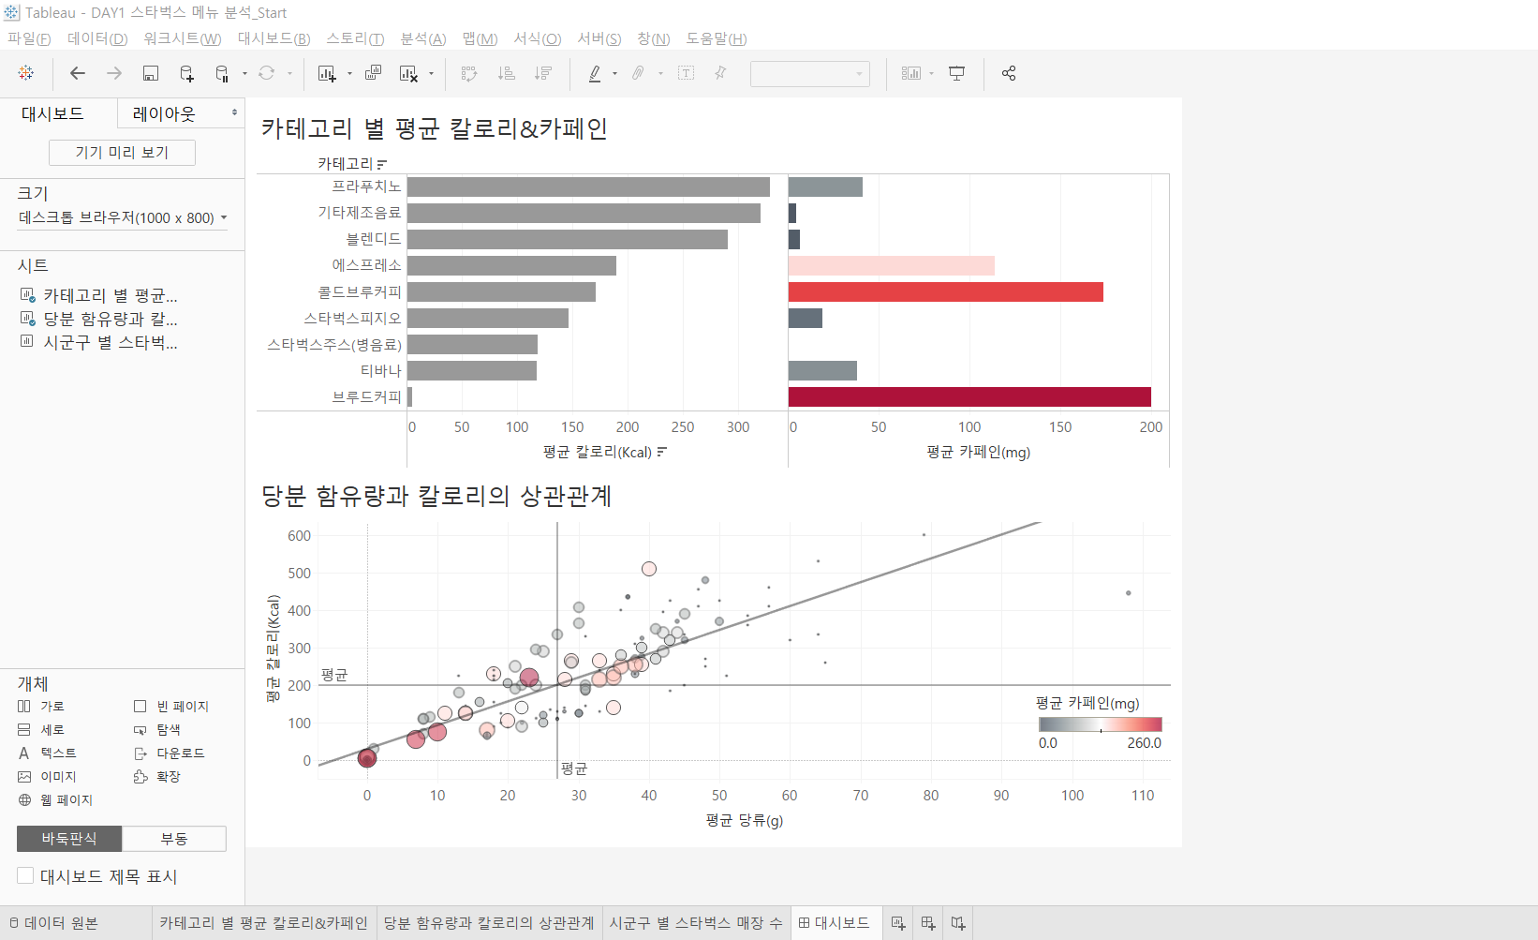Switch to 시군구 별 스타벅스 매장 수 sheet tab
This screenshot has height=940, width=1538.
696,923
